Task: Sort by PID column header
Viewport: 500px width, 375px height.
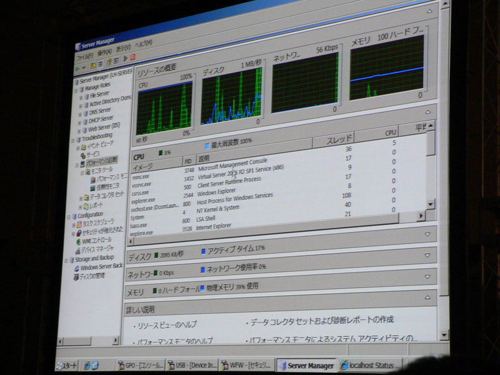Action: tap(189, 162)
